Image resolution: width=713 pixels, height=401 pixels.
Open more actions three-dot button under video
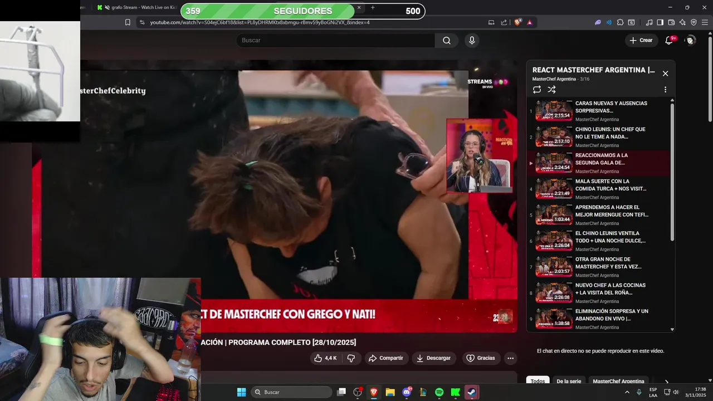510,358
